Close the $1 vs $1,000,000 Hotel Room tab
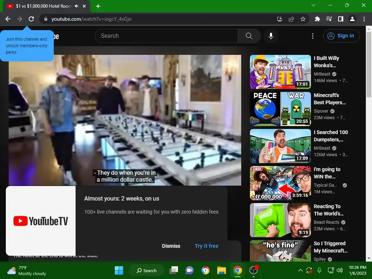The image size is (372, 279). click(x=84, y=6)
